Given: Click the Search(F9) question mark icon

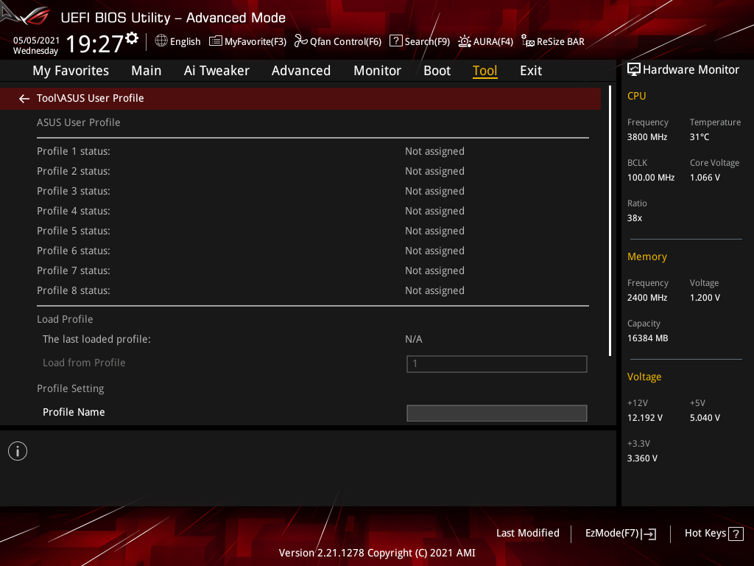Looking at the screenshot, I should (x=395, y=41).
